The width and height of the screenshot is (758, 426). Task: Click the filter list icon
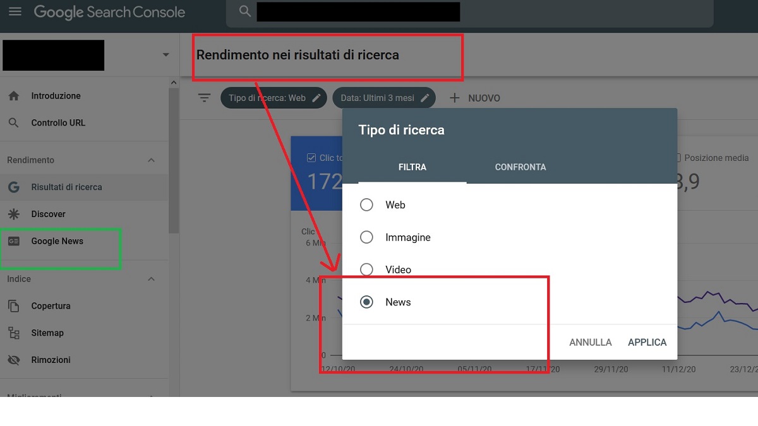204,98
